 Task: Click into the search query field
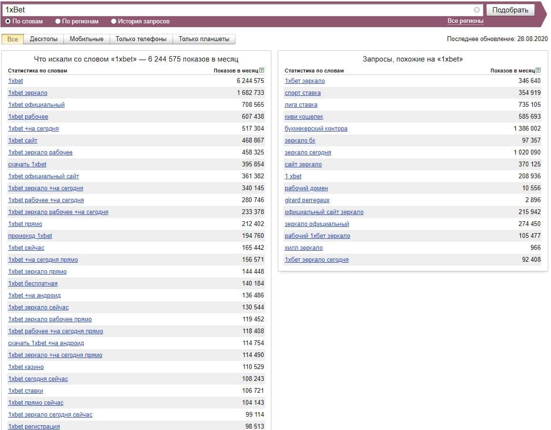click(x=238, y=10)
